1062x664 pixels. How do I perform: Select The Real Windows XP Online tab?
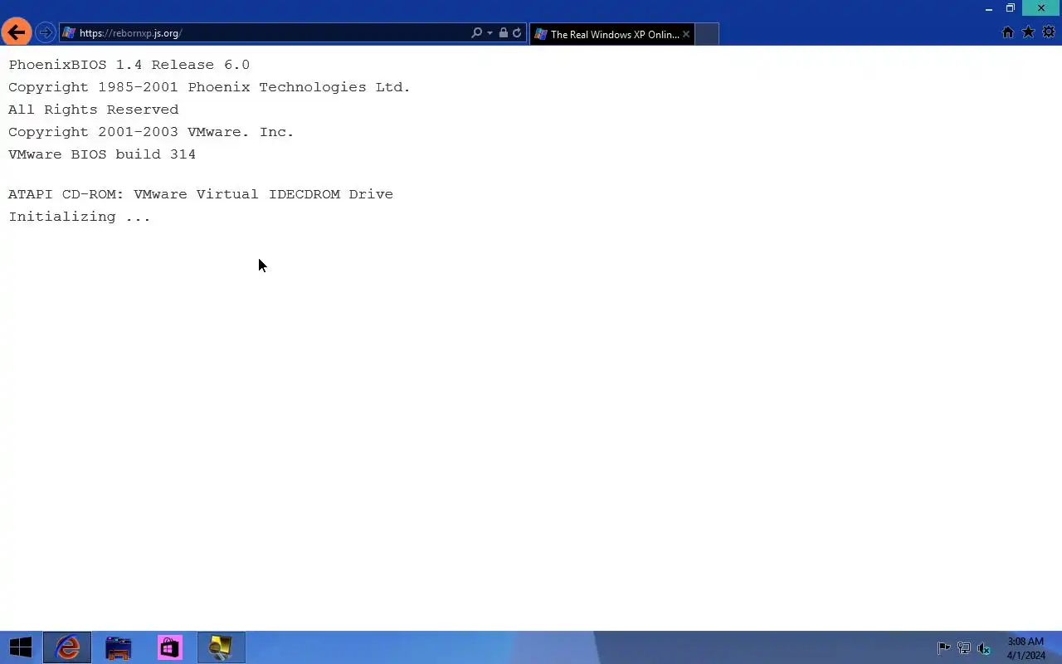(x=612, y=34)
